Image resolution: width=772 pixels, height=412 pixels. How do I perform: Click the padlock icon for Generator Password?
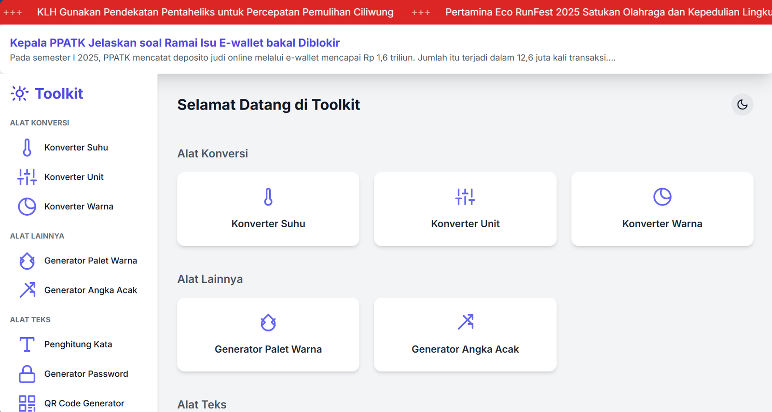(x=27, y=374)
